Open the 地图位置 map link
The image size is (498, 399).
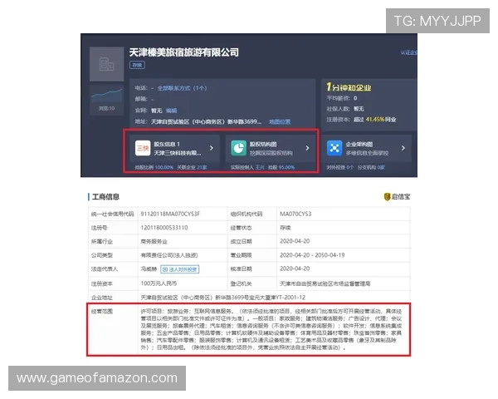280,121
